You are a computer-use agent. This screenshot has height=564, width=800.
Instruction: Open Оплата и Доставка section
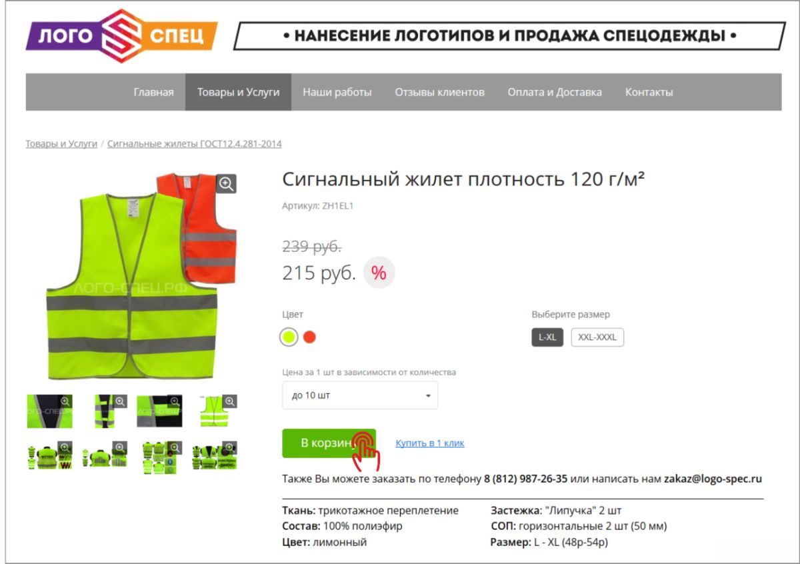click(555, 92)
